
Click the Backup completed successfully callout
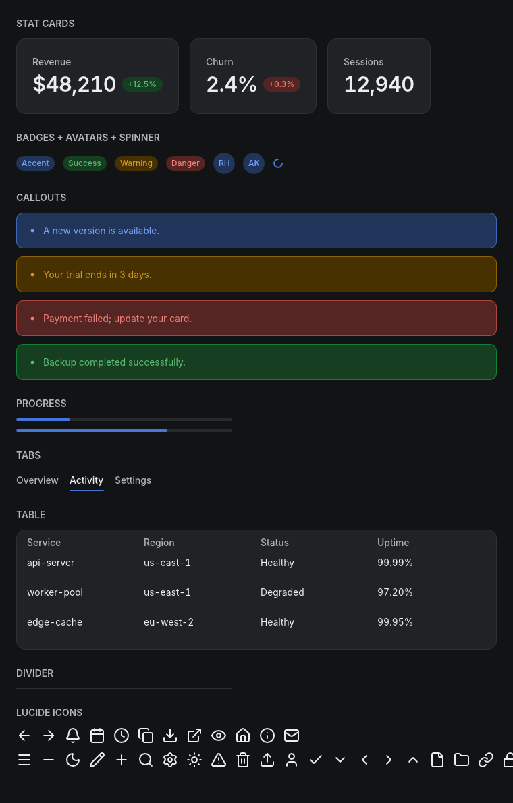click(x=256, y=362)
